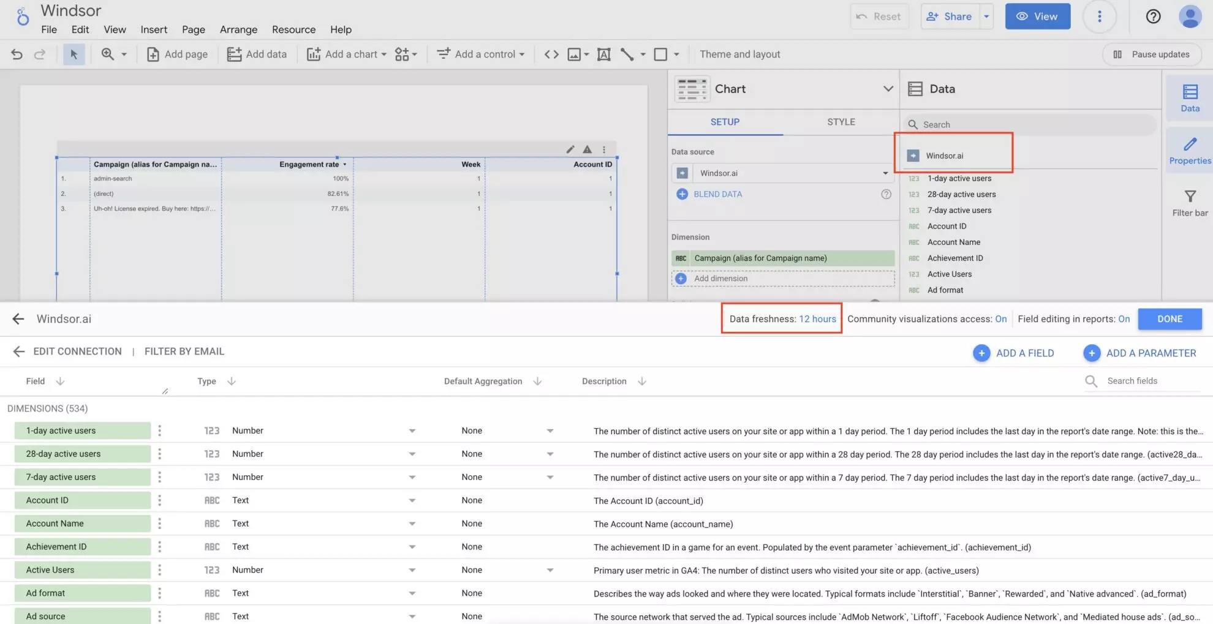Open aggregation dropdown for 1-day active users
The width and height of the screenshot is (1213, 624).
550,431
